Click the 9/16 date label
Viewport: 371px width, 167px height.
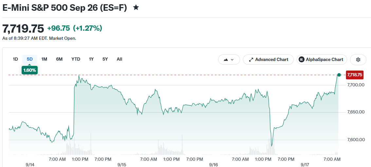213,164
